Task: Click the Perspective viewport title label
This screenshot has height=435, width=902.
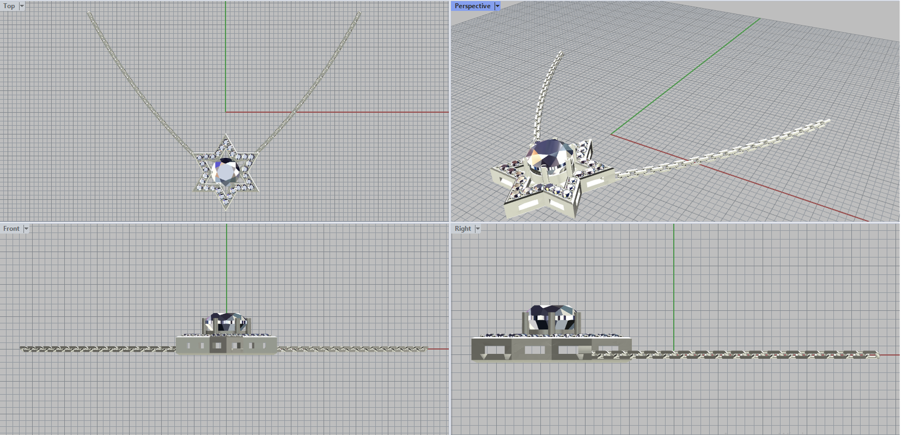Action: (x=472, y=6)
